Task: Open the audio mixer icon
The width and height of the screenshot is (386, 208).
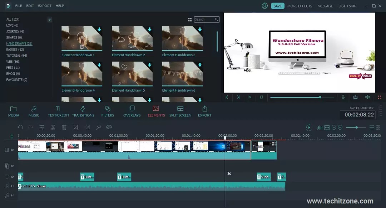Action: pyautogui.click(x=320, y=128)
